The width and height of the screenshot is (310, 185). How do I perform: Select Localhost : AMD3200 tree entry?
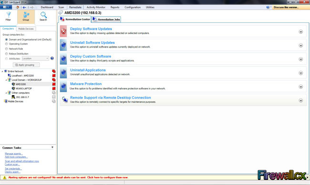(22, 76)
